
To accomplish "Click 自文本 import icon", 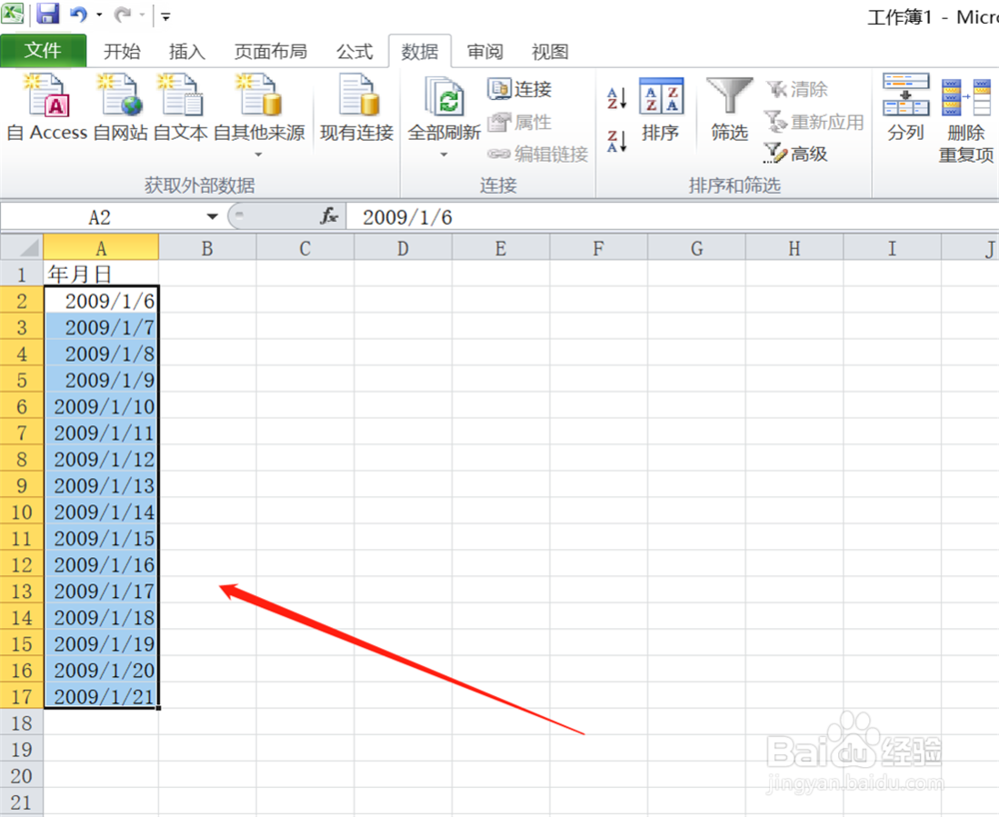I will [180, 107].
